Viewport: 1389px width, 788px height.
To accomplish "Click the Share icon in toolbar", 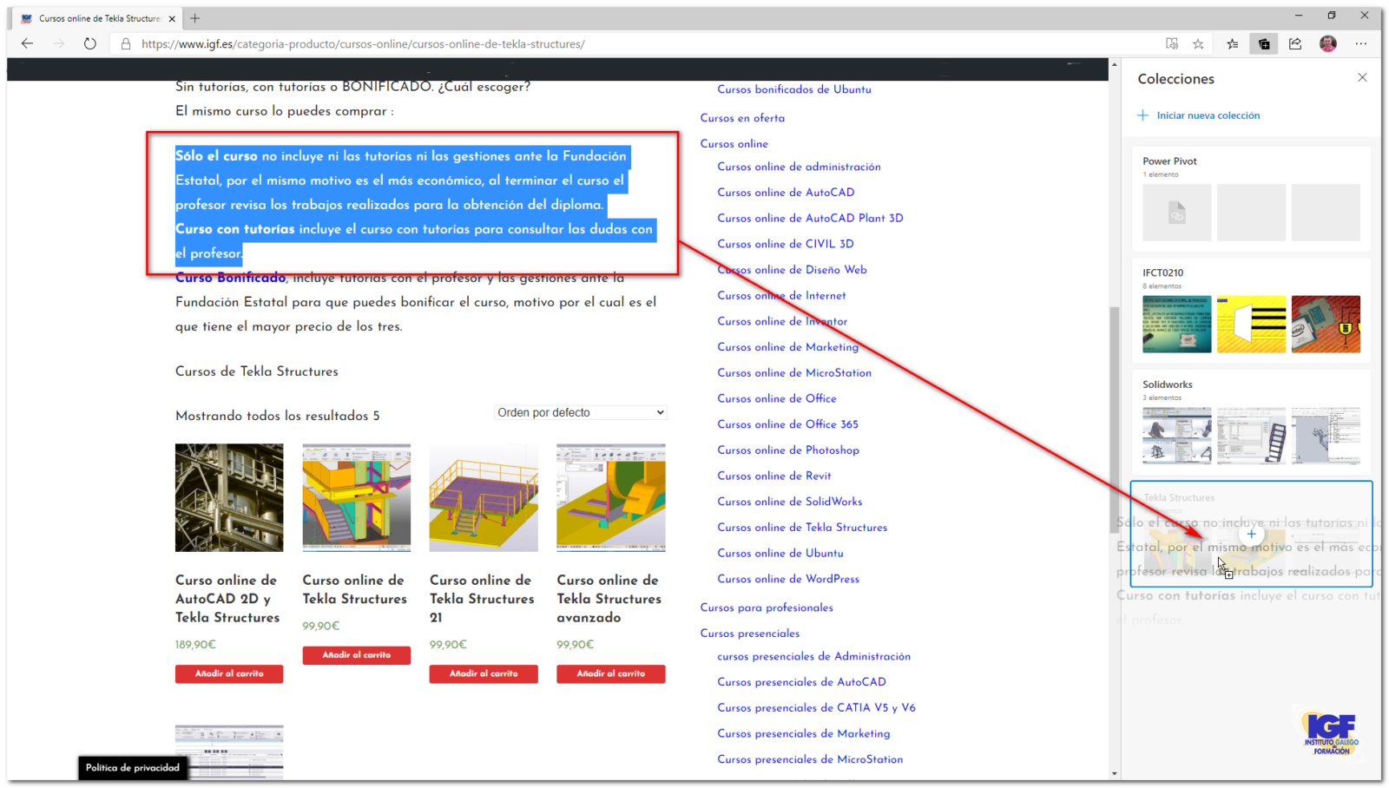I will pyautogui.click(x=1295, y=43).
